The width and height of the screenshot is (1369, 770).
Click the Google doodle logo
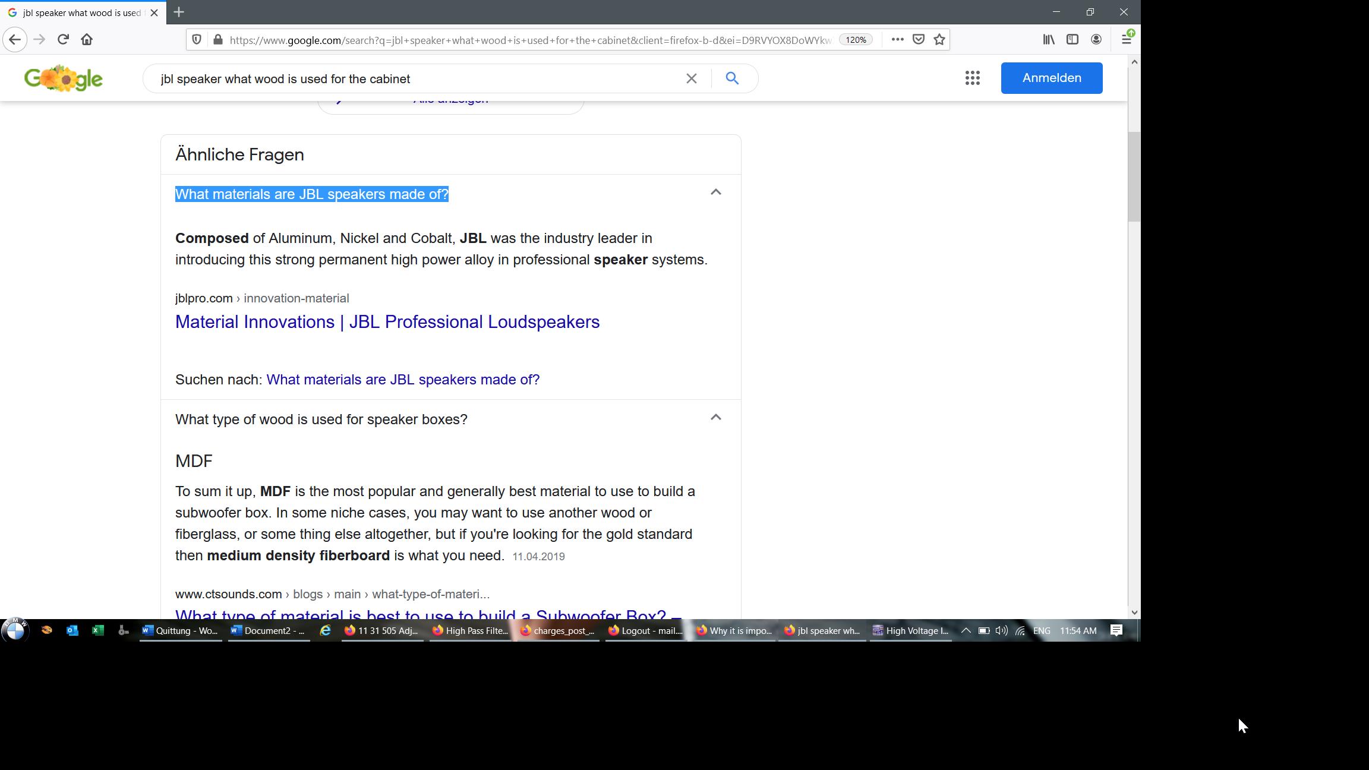[x=64, y=78]
